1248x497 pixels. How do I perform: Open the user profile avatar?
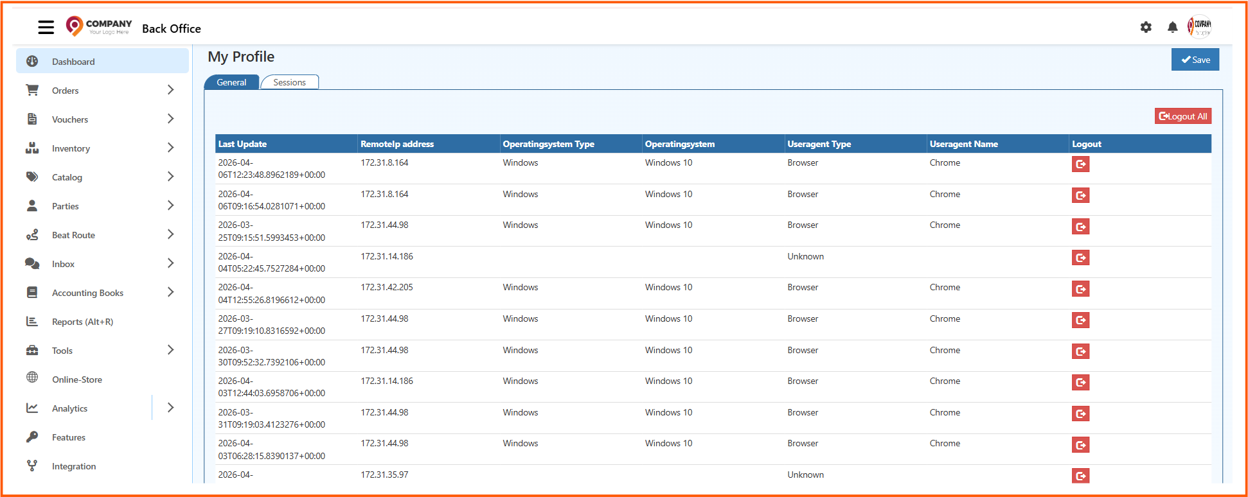pyautogui.click(x=1199, y=27)
